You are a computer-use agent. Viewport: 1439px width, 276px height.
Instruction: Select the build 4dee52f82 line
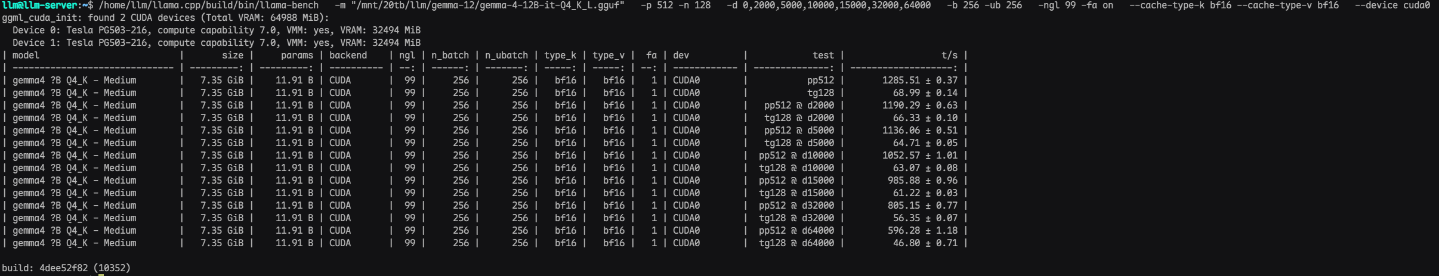pos(66,268)
